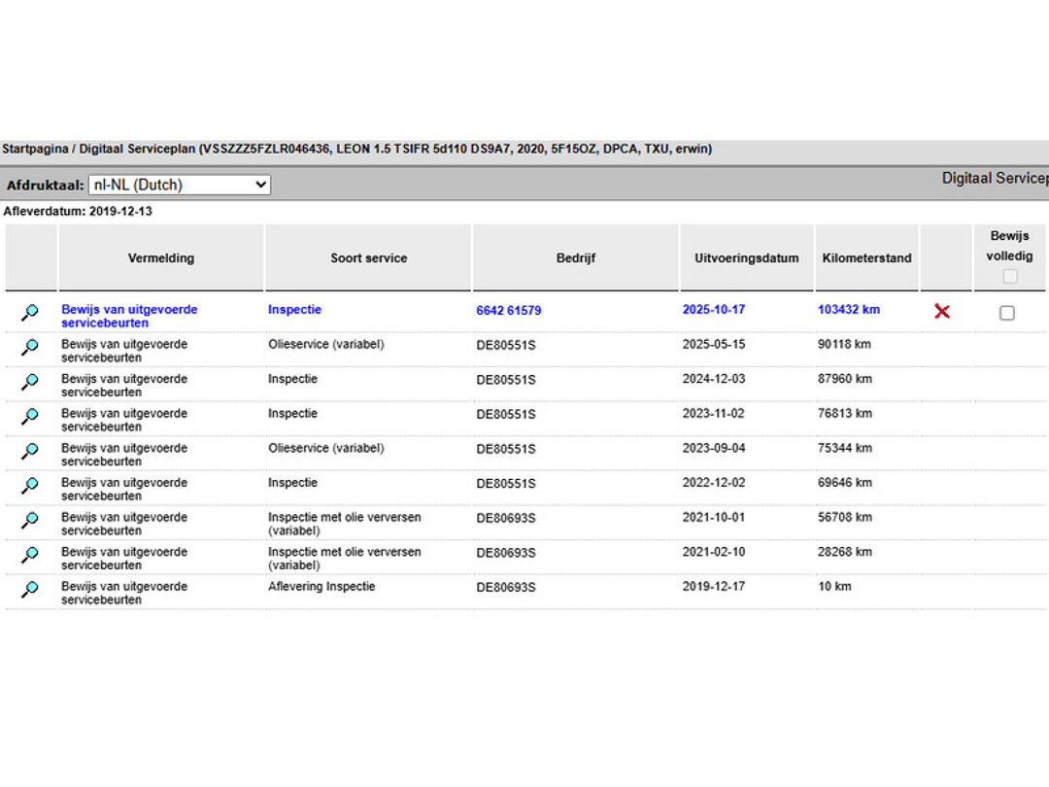Click the Startpagina breadcrumb link
Viewport: 1049px width, 787px height.
click(35, 150)
